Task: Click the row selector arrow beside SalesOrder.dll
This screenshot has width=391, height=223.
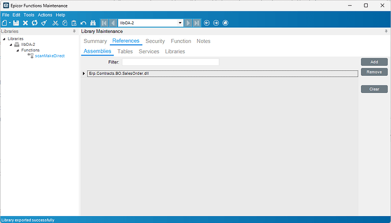Action: [84, 74]
